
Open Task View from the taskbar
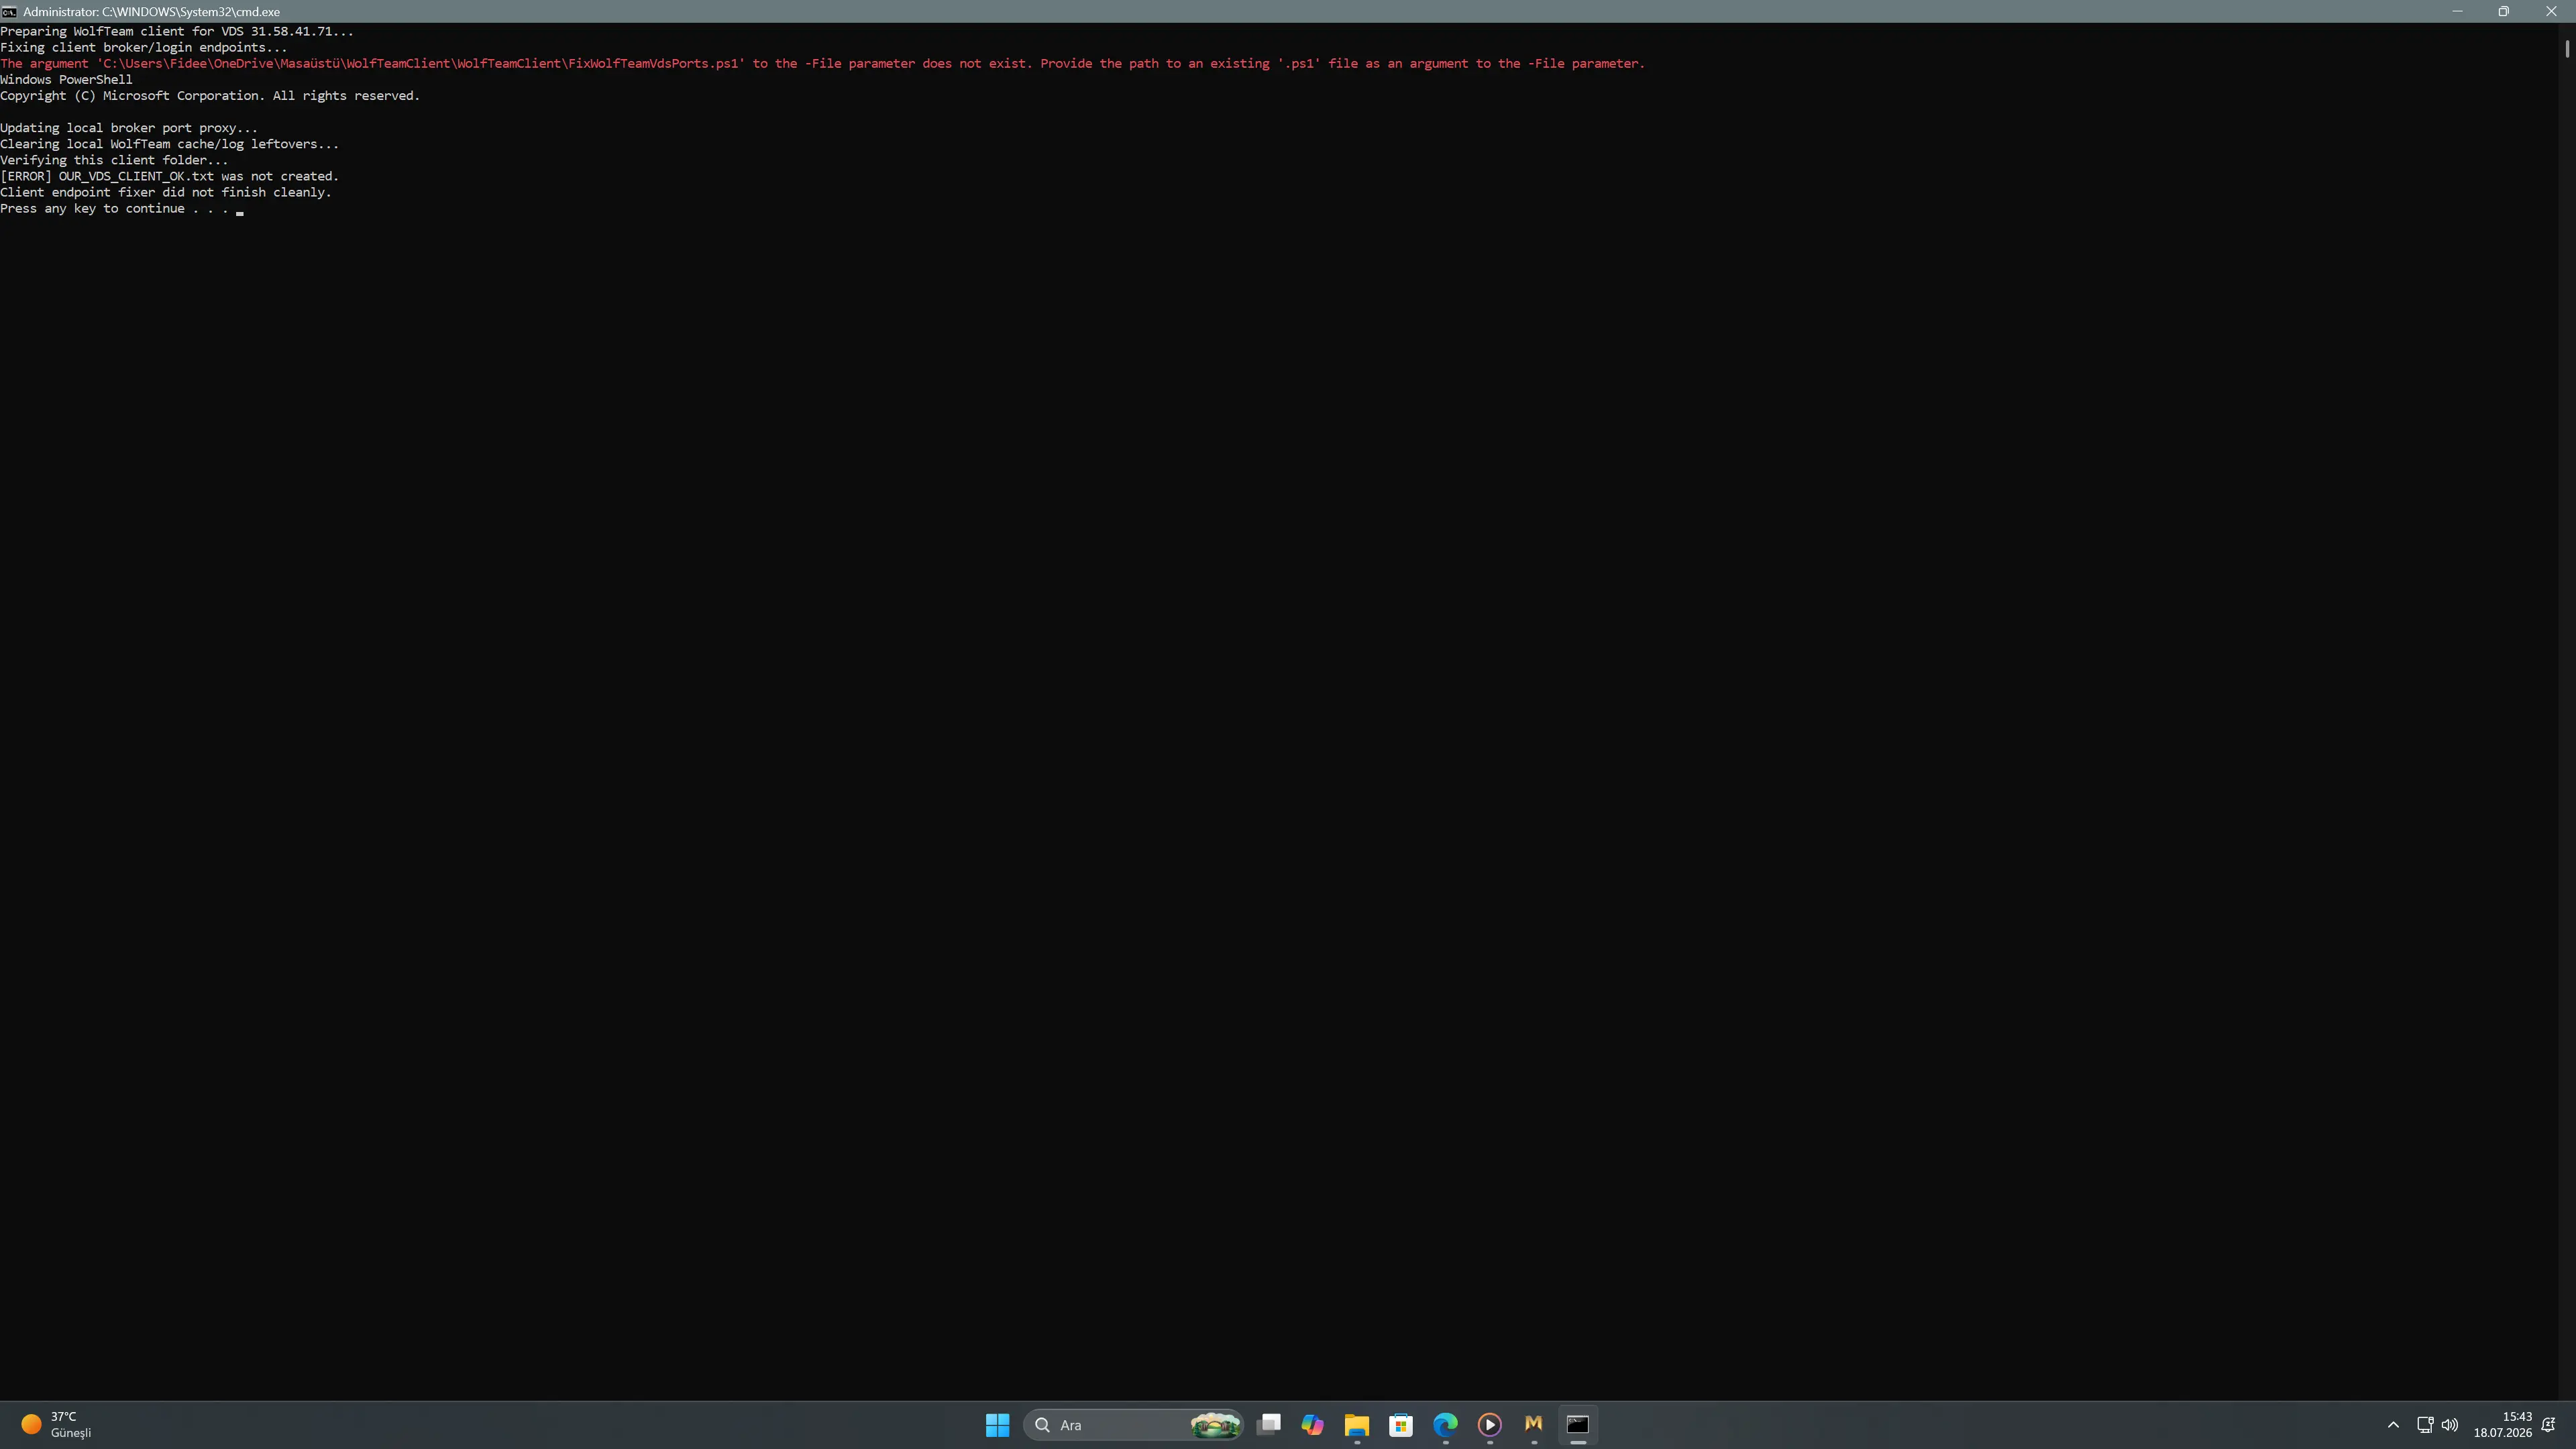pyautogui.click(x=1269, y=1425)
